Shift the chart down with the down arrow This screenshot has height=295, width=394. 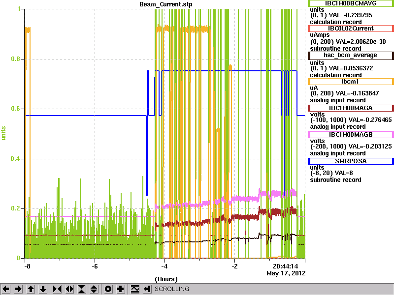(43, 289)
